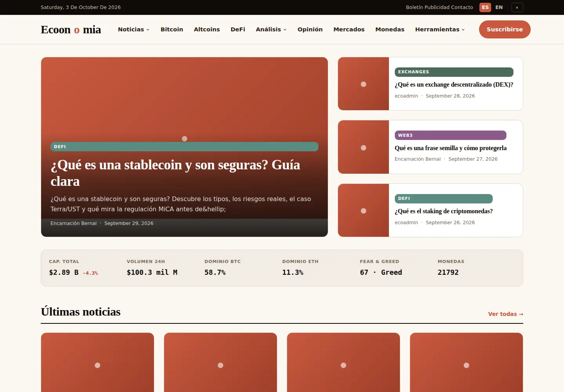Click the $100.3 mil M volume value

pos(152,272)
